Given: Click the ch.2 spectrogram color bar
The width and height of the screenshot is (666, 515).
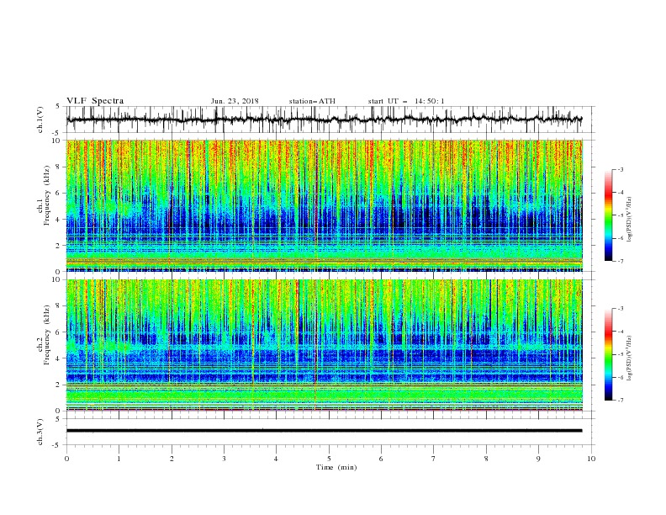Looking at the screenshot, I should click(x=608, y=354).
